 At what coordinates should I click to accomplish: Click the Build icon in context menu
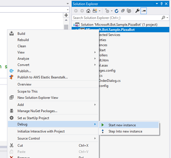[12, 33]
